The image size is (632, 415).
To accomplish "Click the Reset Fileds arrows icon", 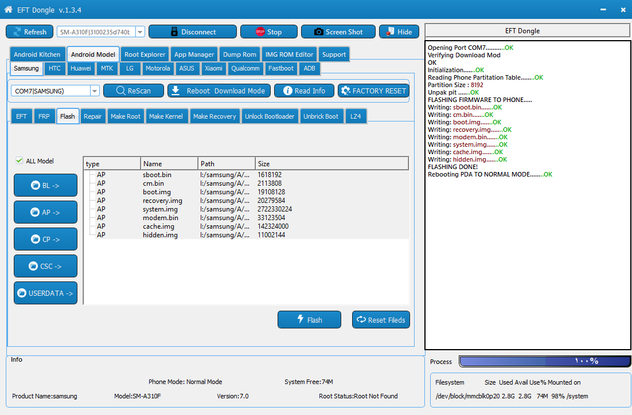I will [x=361, y=319].
